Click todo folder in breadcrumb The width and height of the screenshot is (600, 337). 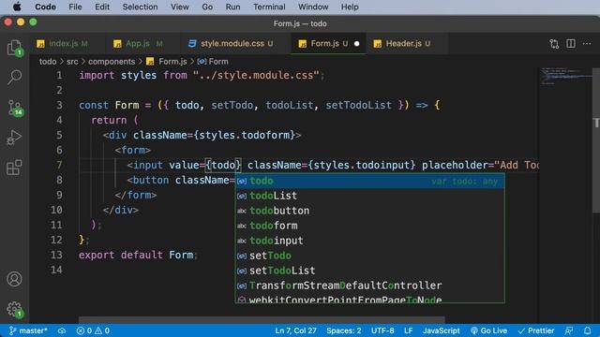click(x=48, y=62)
